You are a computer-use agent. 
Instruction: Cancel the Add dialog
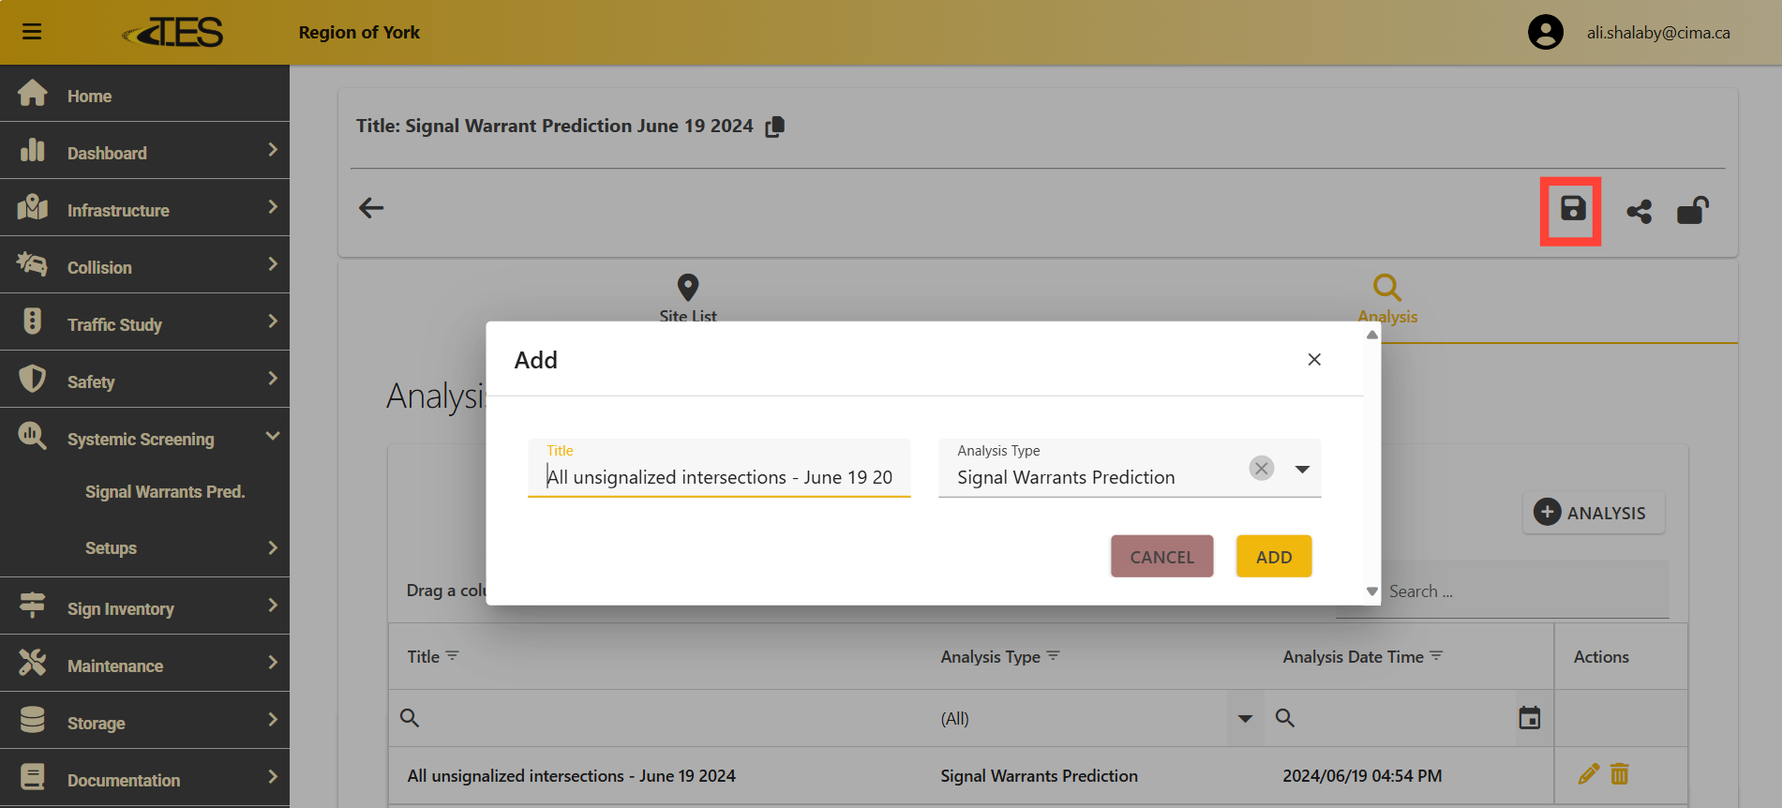click(x=1161, y=557)
